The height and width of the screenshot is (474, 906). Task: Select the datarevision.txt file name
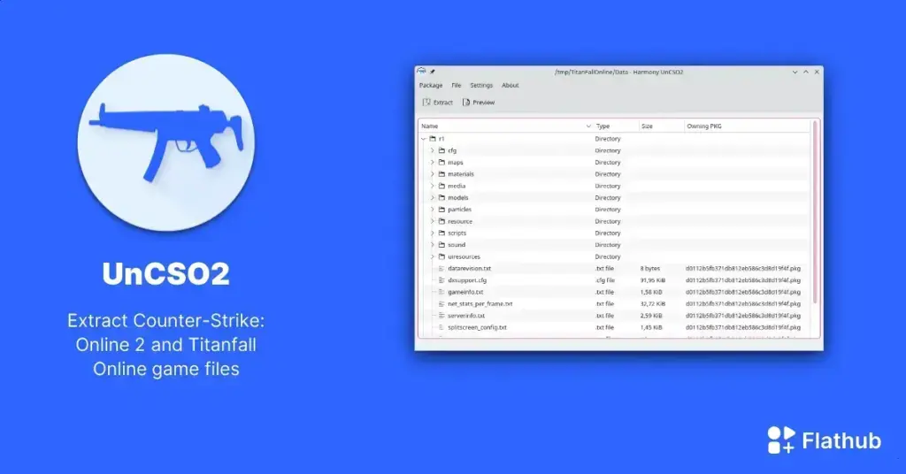pos(469,269)
